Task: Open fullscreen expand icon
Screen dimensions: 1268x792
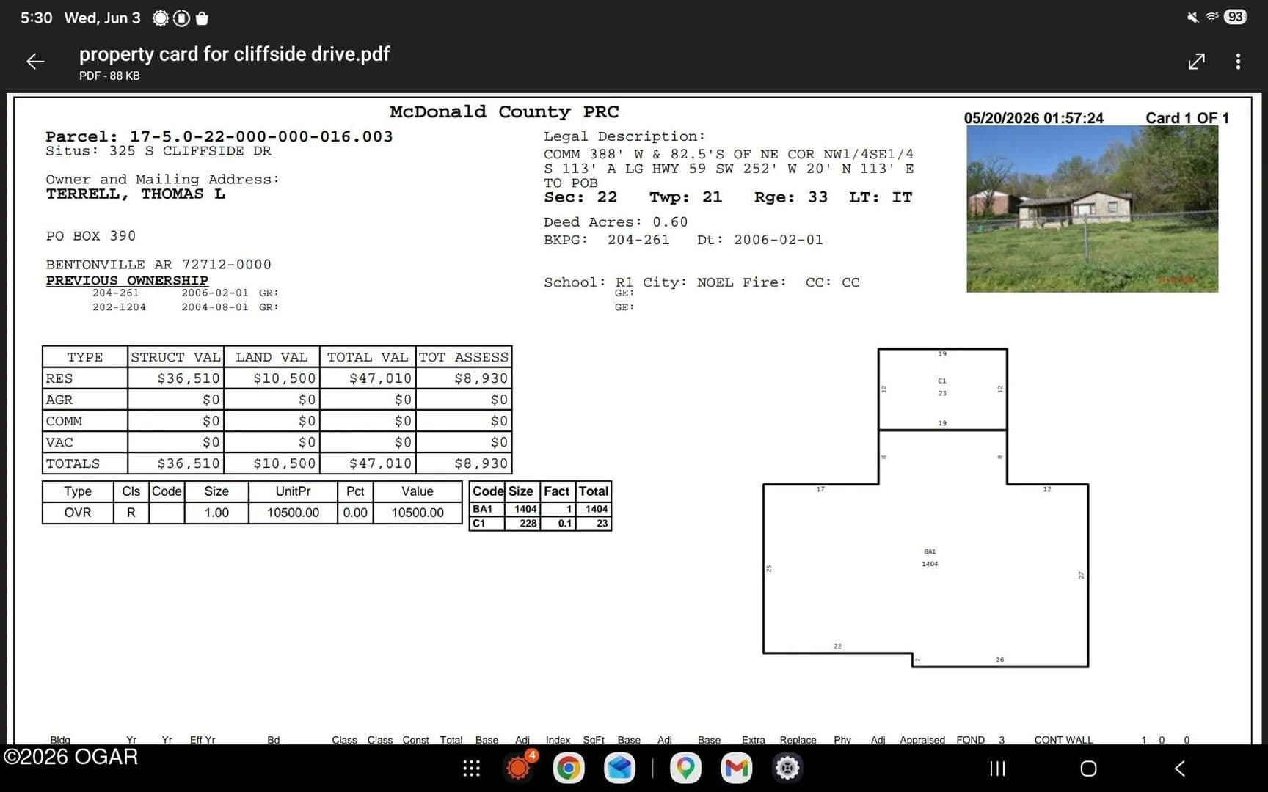Action: tap(1196, 62)
